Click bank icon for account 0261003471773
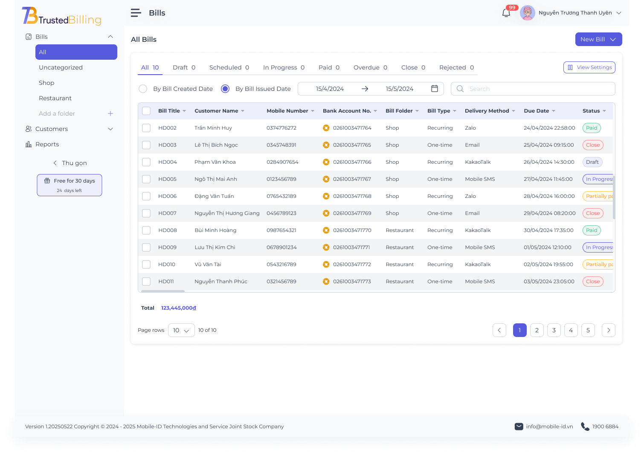Screen dimensions: 644x456 coord(326,282)
